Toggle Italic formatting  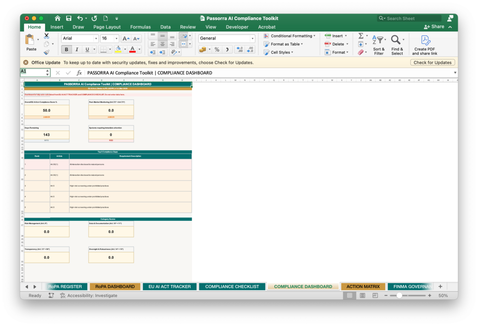point(77,49)
